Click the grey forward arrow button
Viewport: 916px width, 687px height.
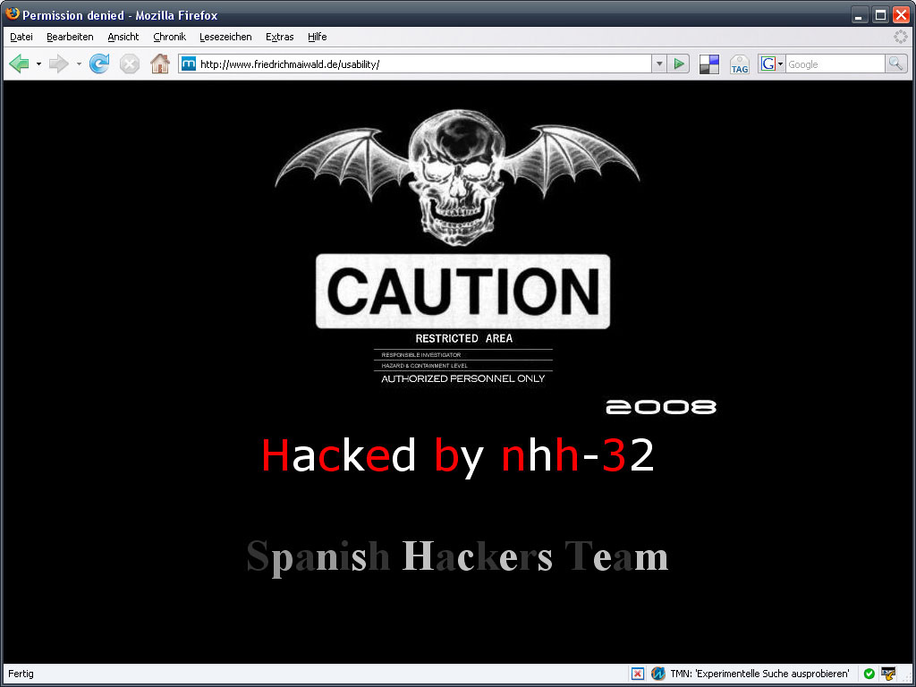(x=58, y=64)
